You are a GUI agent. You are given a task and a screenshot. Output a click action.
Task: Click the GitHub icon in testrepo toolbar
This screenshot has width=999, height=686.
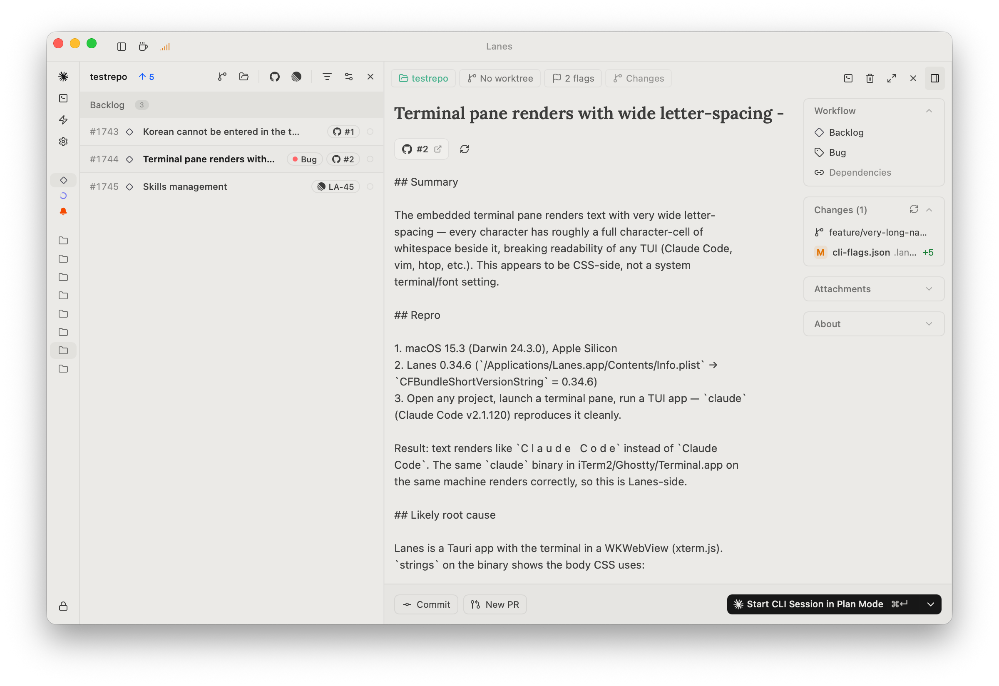[x=275, y=77]
